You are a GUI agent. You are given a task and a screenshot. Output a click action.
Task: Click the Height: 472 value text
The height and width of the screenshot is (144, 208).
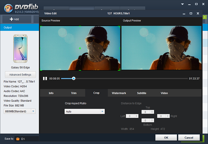click(x=158, y=129)
